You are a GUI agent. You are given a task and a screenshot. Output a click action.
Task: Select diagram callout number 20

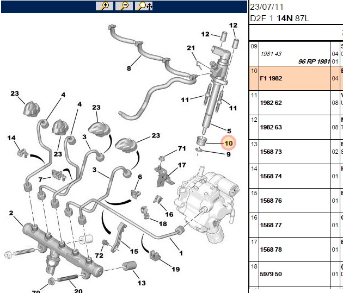78,291
